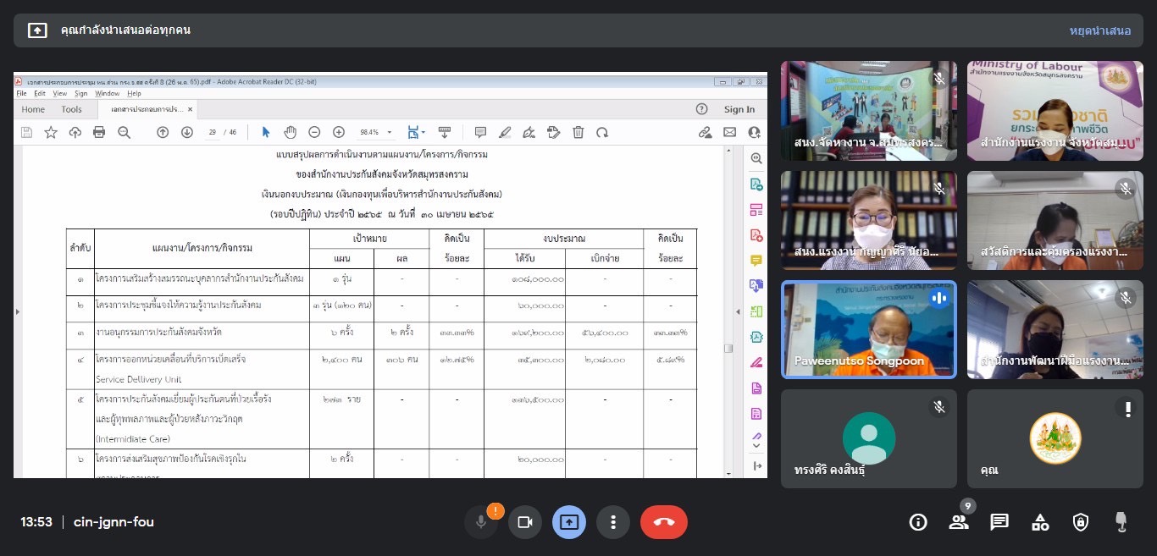The height and width of the screenshot is (556, 1157).
Task: Open the View menu in Acrobat
Action: click(x=59, y=93)
